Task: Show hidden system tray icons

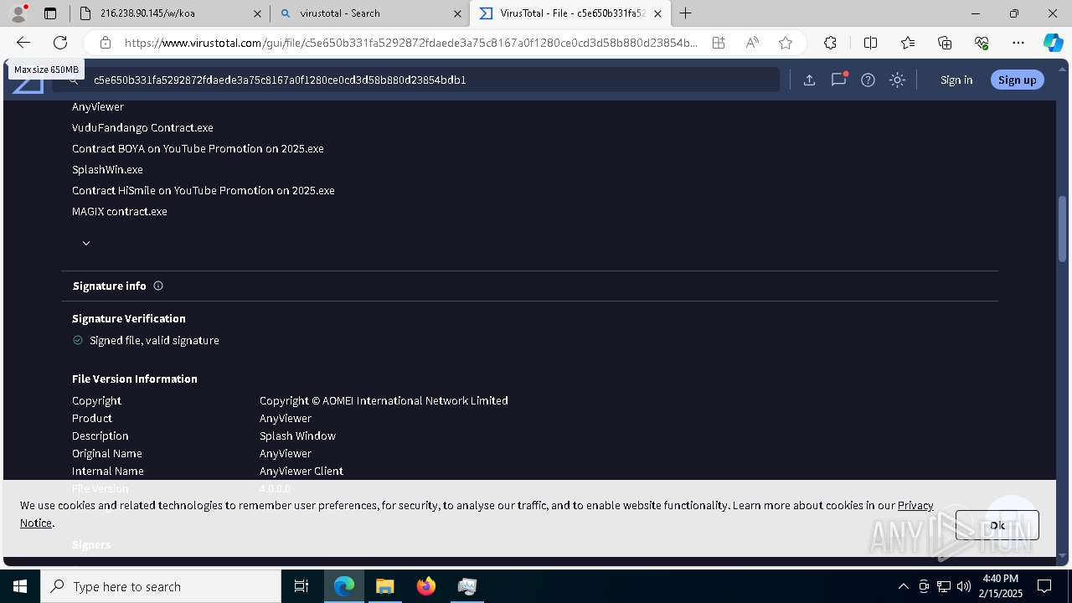Action: pyautogui.click(x=903, y=586)
